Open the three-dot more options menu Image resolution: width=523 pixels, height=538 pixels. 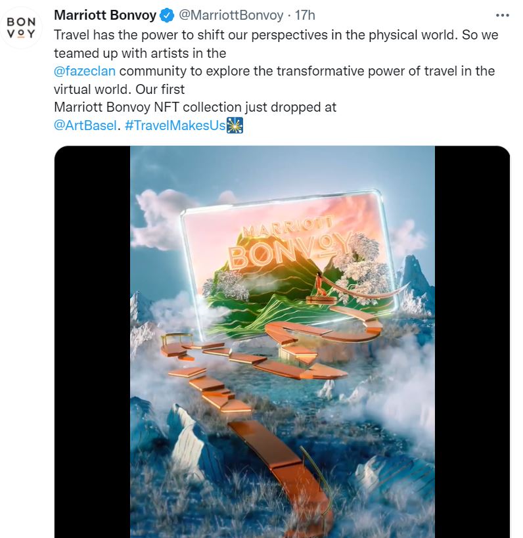click(x=503, y=15)
